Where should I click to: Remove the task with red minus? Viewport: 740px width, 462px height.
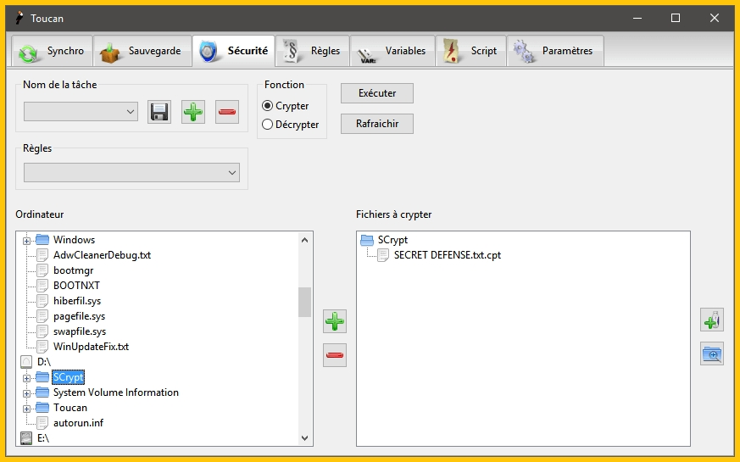tap(227, 112)
